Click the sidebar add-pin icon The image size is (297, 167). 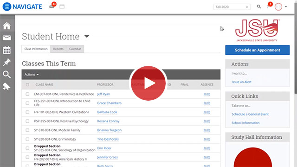tap(6, 87)
